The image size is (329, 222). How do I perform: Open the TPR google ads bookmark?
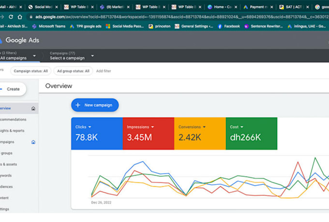tap(86, 26)
